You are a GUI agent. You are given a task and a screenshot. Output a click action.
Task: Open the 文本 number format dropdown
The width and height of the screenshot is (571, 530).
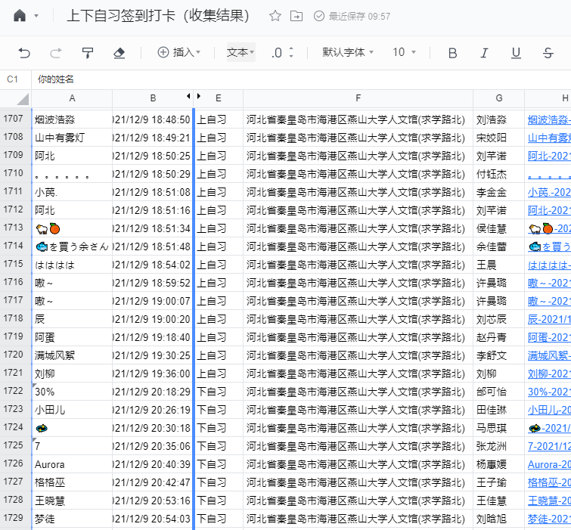pyautogui.click(x=241, y=52)
